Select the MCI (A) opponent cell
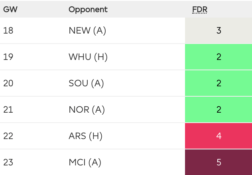252x175 pixels. click(85, 162)
